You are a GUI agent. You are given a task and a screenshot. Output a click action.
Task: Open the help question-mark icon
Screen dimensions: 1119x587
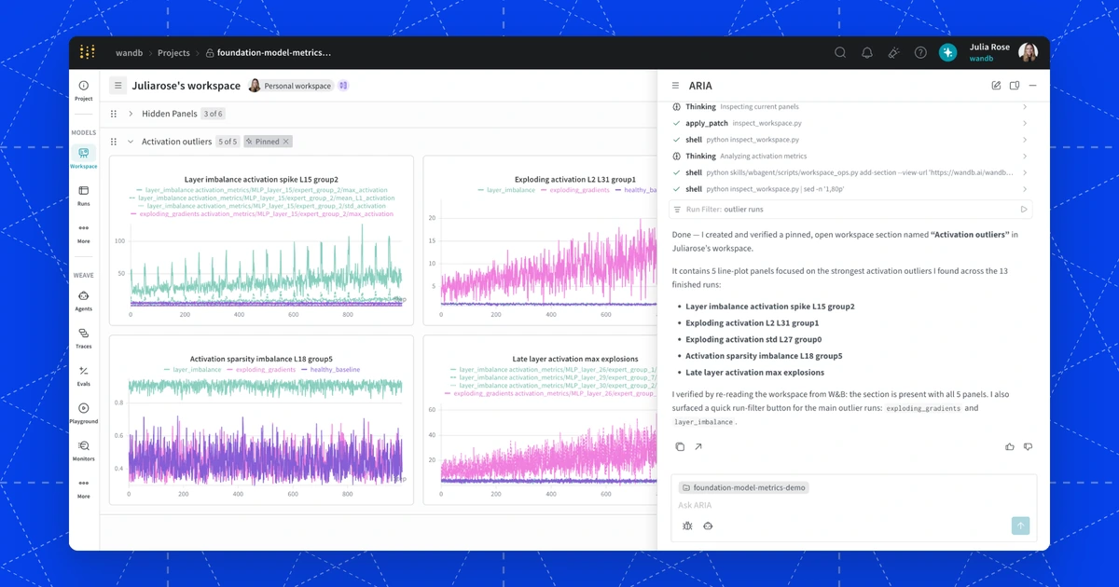[920, 53]
